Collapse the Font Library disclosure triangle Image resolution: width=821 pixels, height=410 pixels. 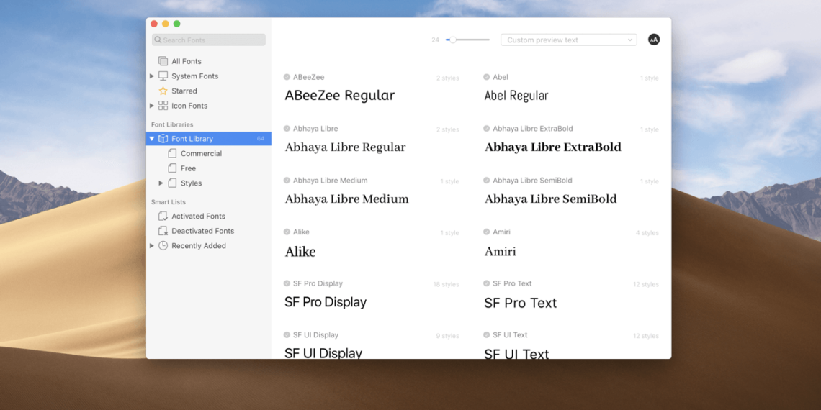152,139
